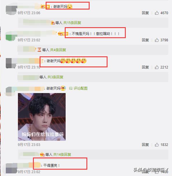
Task: Reply to the 不愧是天妈 comment
Action: click(145, 40)
